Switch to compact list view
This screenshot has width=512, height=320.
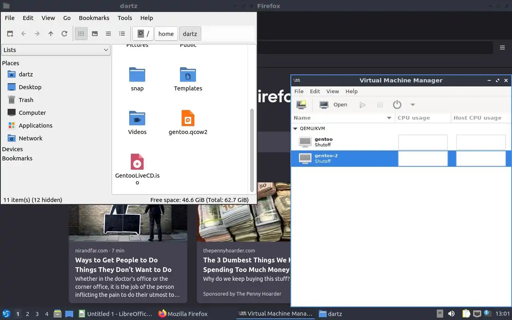pos(108,34)
